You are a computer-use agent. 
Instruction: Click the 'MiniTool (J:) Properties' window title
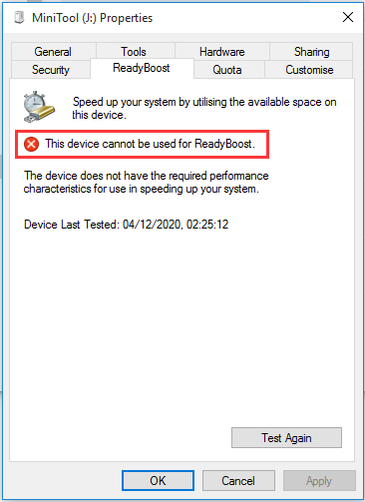(93, 18)
